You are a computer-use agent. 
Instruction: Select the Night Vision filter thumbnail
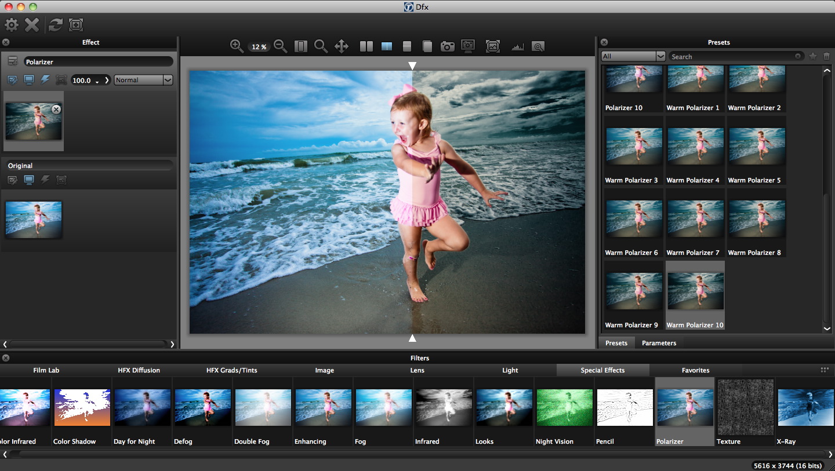point(564,407)
